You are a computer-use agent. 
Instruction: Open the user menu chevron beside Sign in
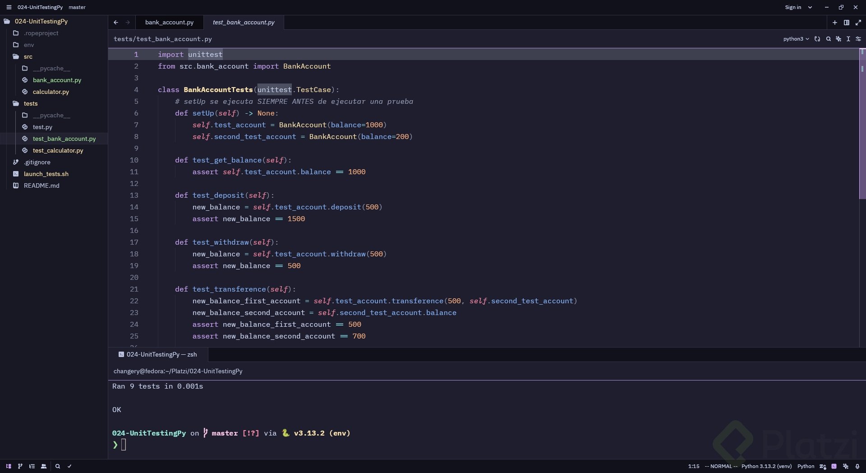pyautogui.click(x=810, y=7)
